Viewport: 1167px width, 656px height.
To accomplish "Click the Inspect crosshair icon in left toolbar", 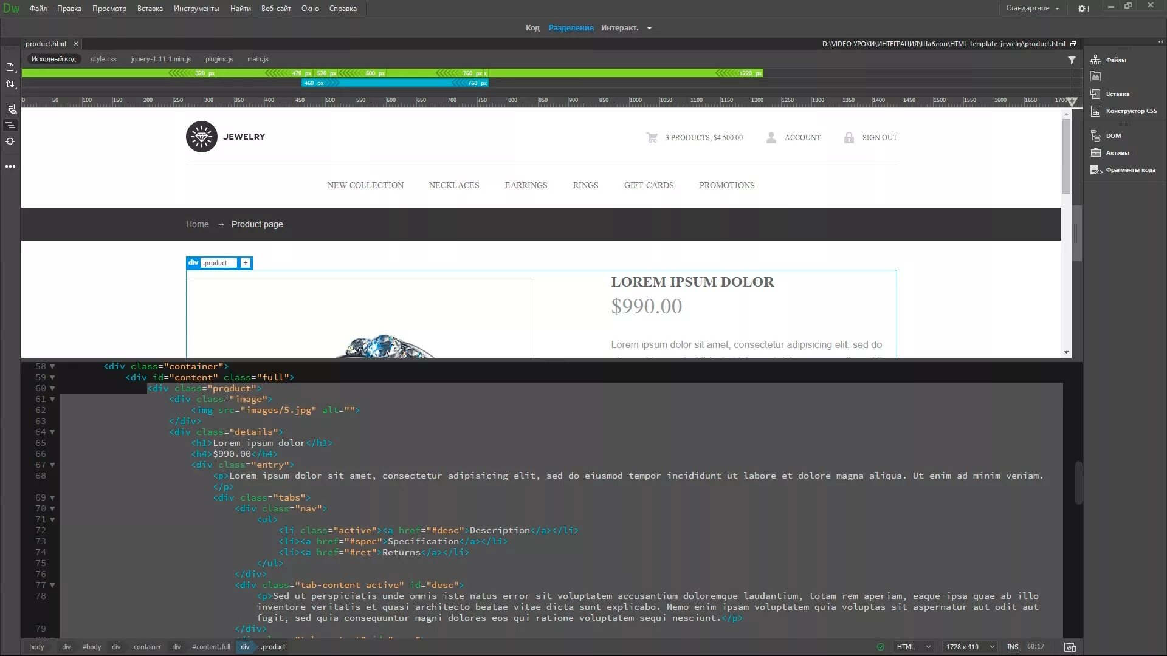I will pos(10,142).
